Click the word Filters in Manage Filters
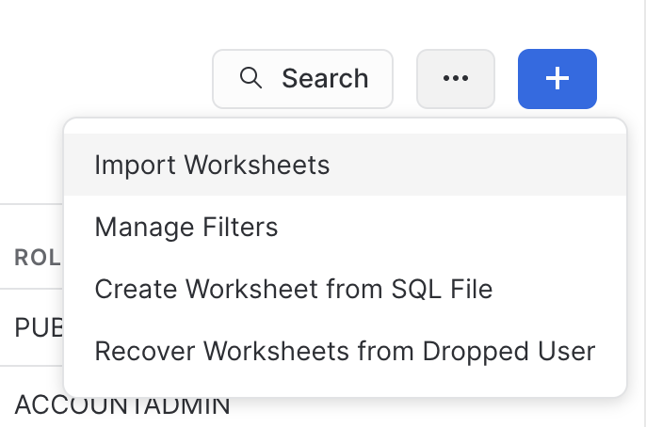The width and height of the screenshot is (646, 427). coord(240,227)
